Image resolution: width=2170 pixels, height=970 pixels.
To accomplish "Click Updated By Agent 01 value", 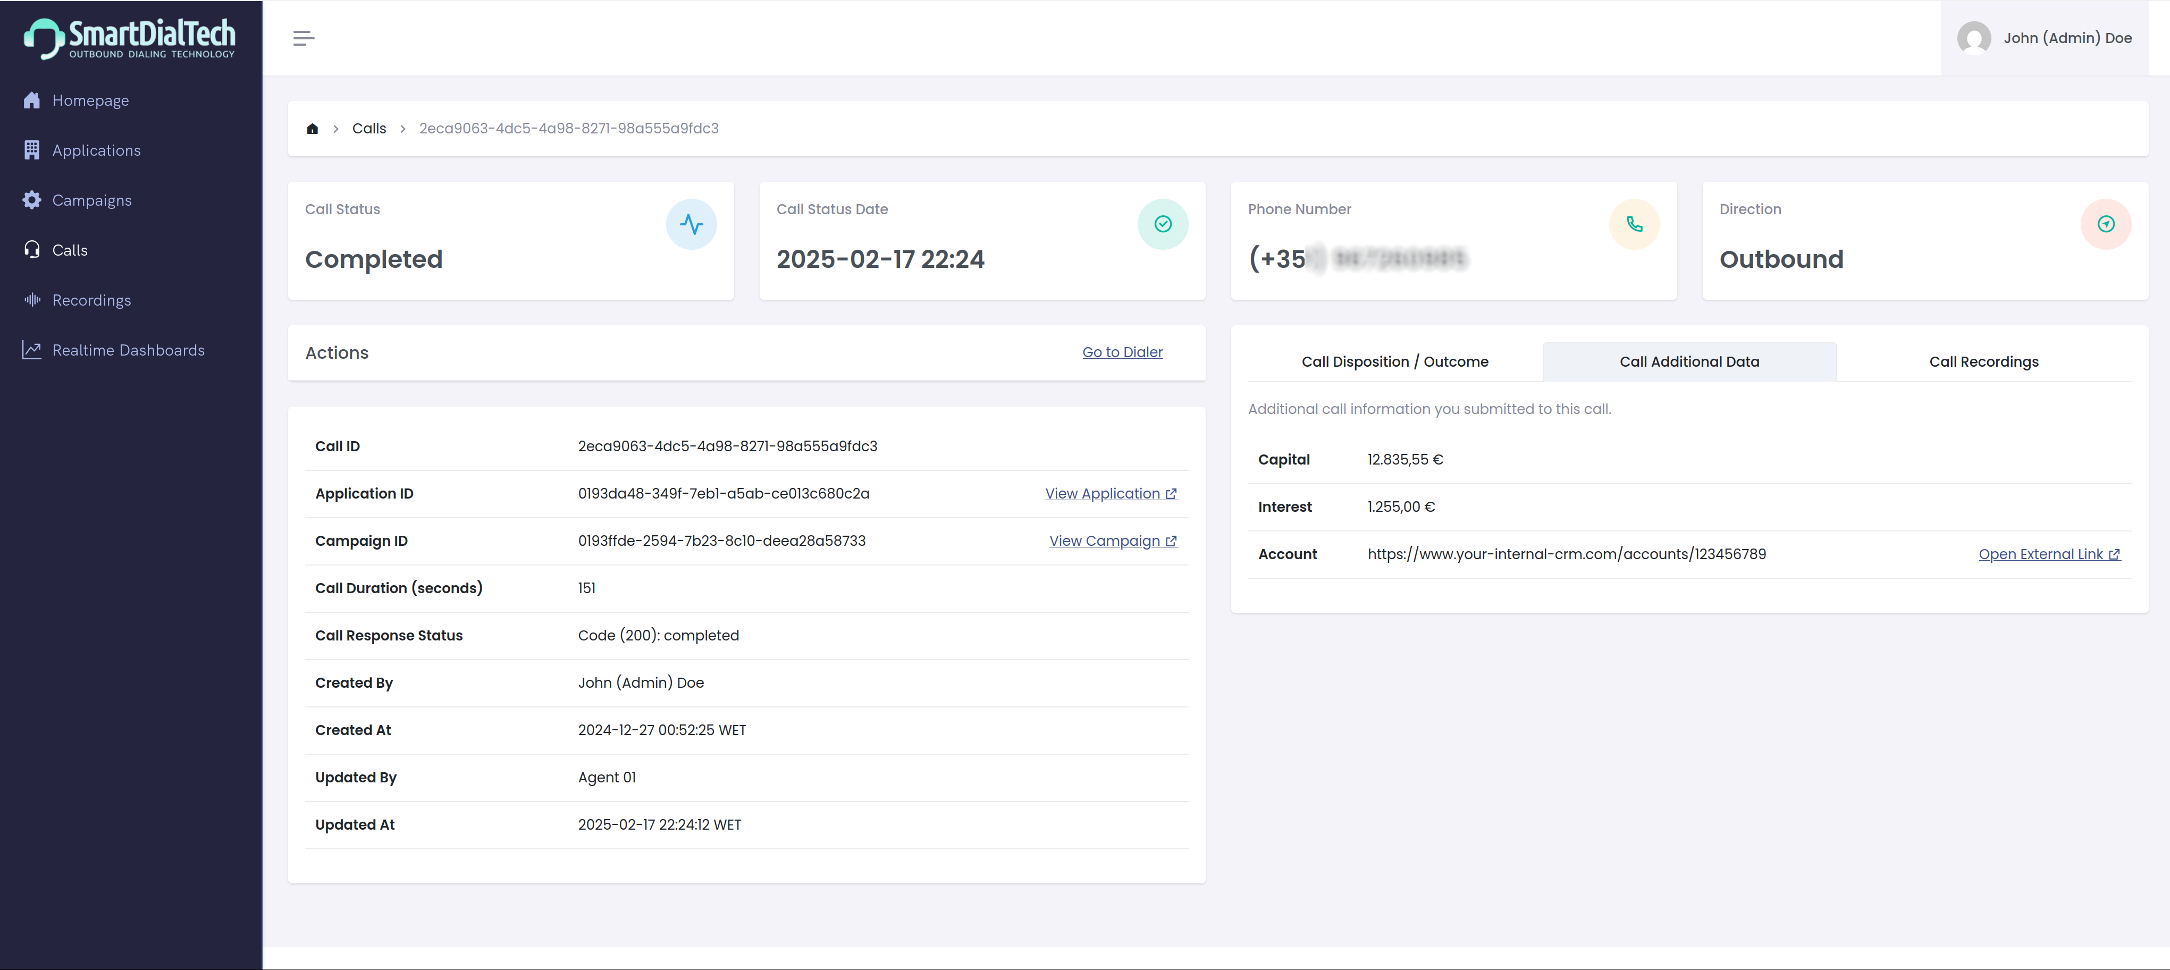I will (608, 777).
